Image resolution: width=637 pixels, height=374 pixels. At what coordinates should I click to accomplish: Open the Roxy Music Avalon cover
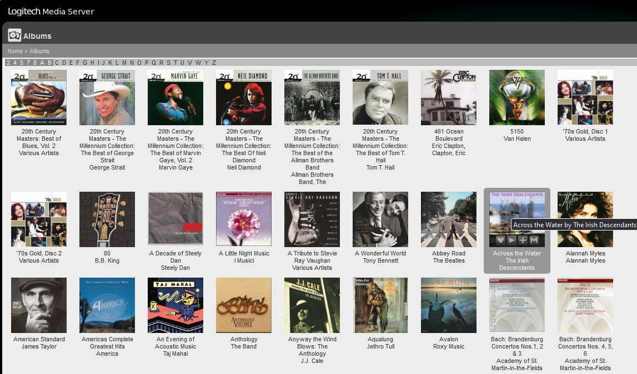449,305
